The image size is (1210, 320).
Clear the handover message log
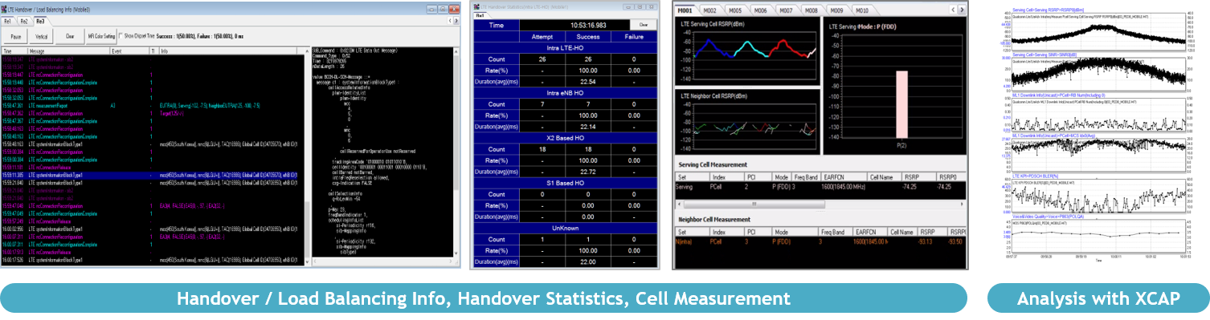[70, 36]
